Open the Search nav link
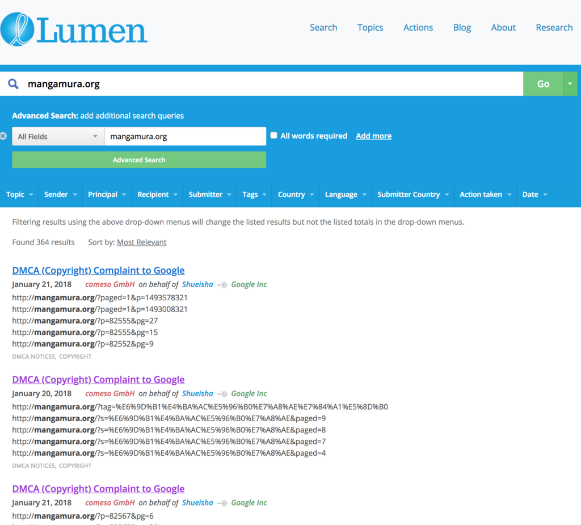The image size is (581, 525). (x=323, y=27)
